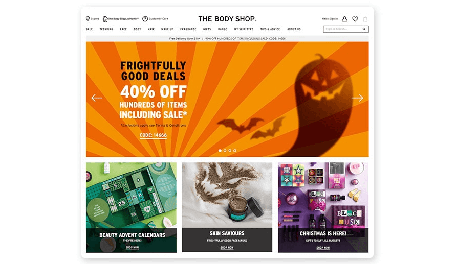
Task: Click Shop Now under Beauty Advent Calendars
Action: (133, 248)
